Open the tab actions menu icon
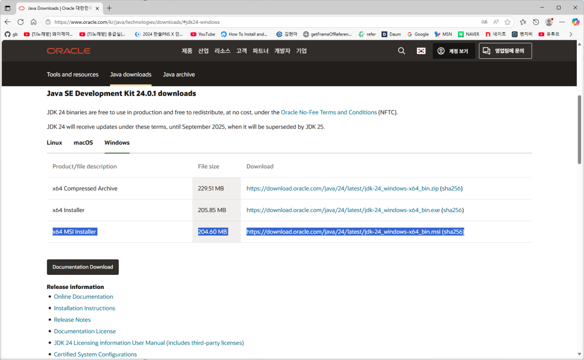Image resolution: width=584 pixels, height=360 pixels. tap(7, 8)
